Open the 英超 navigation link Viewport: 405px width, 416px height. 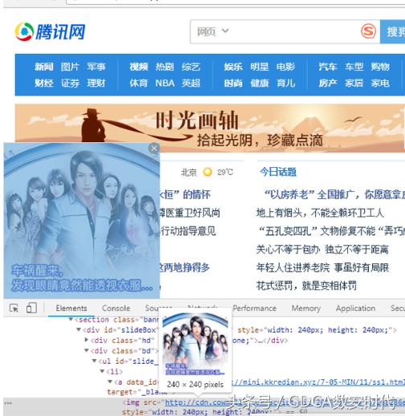click(x=191, y=84)
